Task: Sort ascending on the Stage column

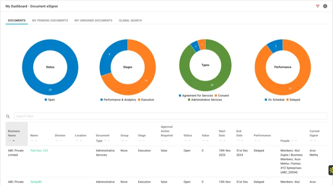Action: tap(144, 140)
